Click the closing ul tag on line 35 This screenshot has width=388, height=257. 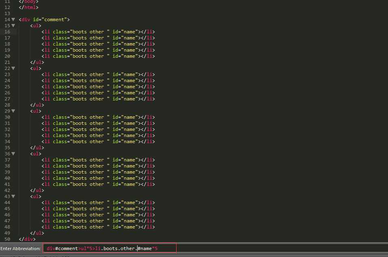(37, 148)
